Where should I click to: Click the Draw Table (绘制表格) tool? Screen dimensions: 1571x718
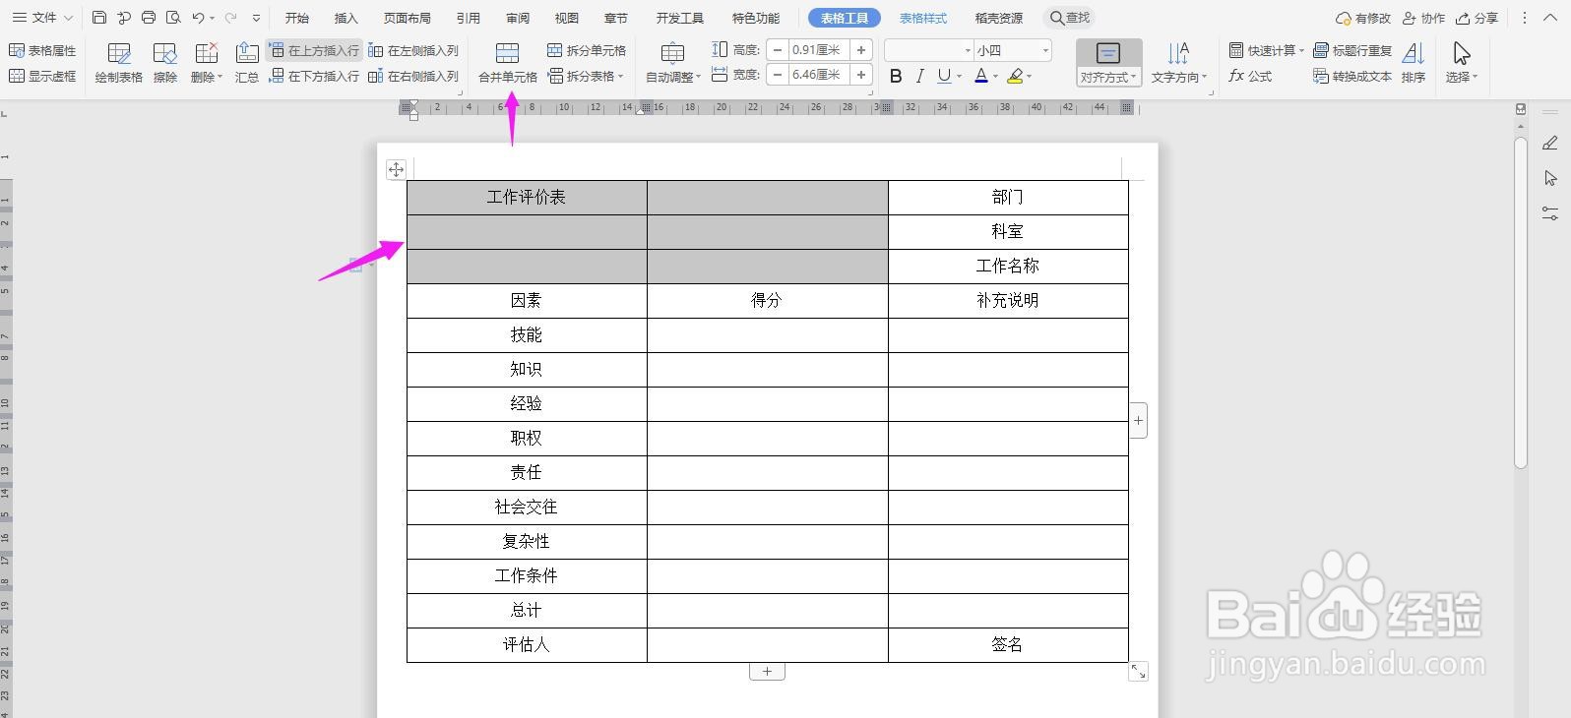coord(119,63)
